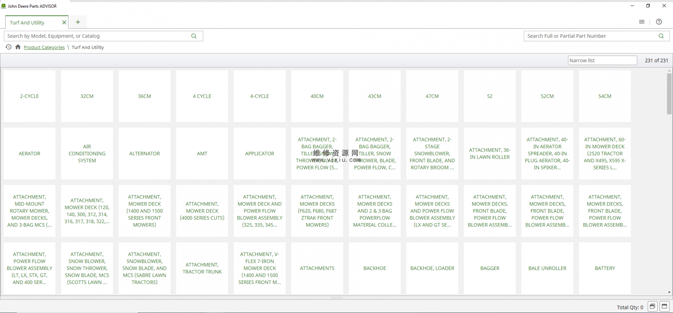Click magnifier in model search box
The width and height of the screenshot is (673, 313).
194,36
